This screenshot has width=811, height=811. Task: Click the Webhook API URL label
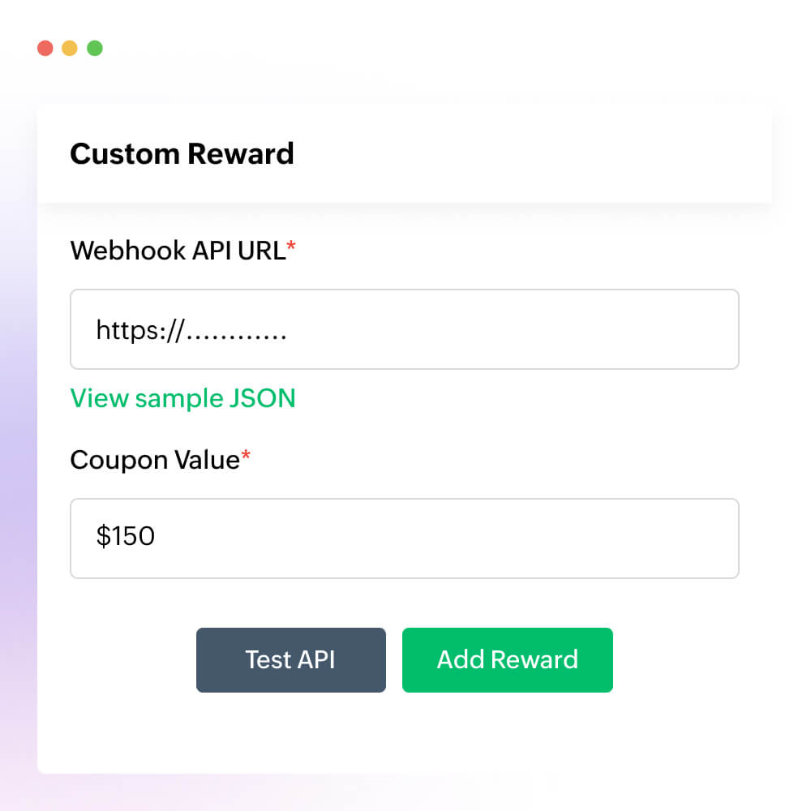point(178,251)
